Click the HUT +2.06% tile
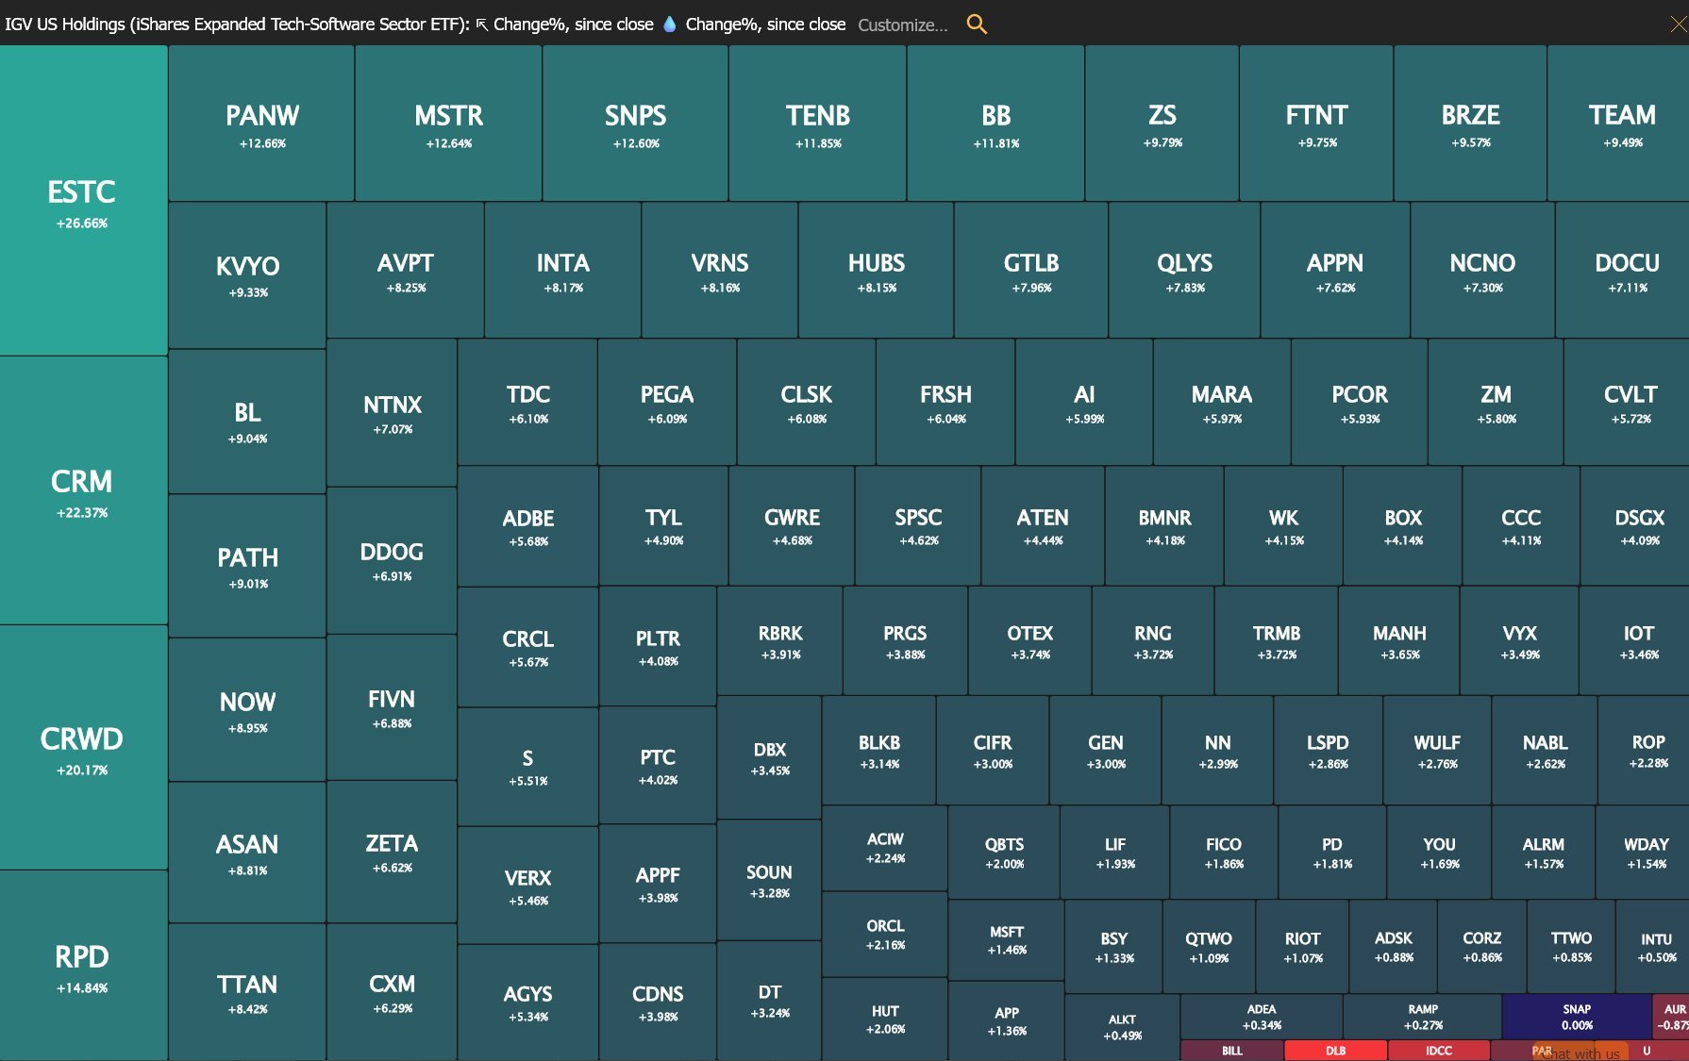The width and height of the screenshot is (1689, 1061). 885,1020
